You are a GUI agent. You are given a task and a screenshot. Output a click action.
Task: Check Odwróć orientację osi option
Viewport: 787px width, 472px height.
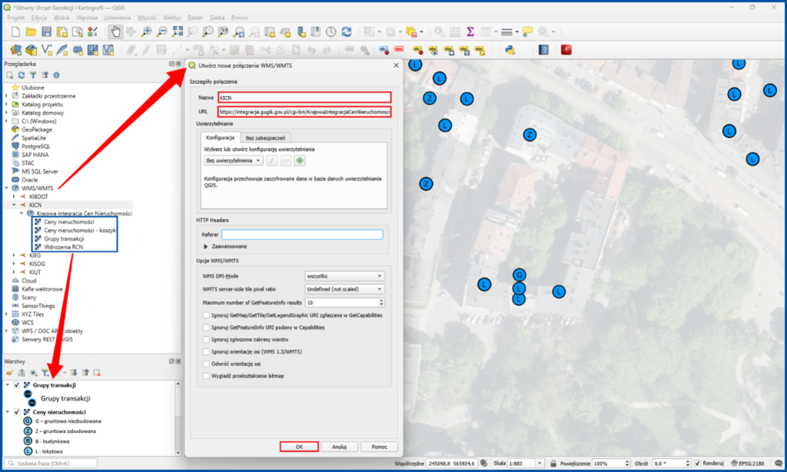coord(206,364)
